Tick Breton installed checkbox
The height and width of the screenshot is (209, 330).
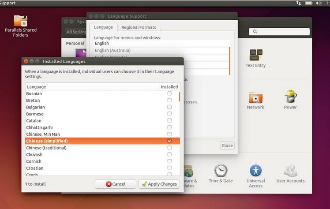pyautogui.click(x=169, y=100)
